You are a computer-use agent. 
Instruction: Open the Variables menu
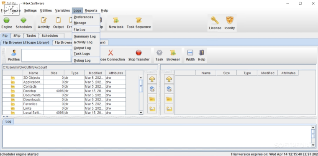pos(62,10)
